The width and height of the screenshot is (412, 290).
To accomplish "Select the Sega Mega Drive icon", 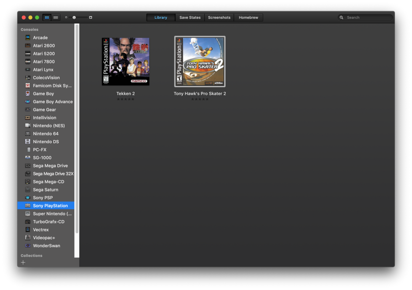I will (x=28, y=166).
